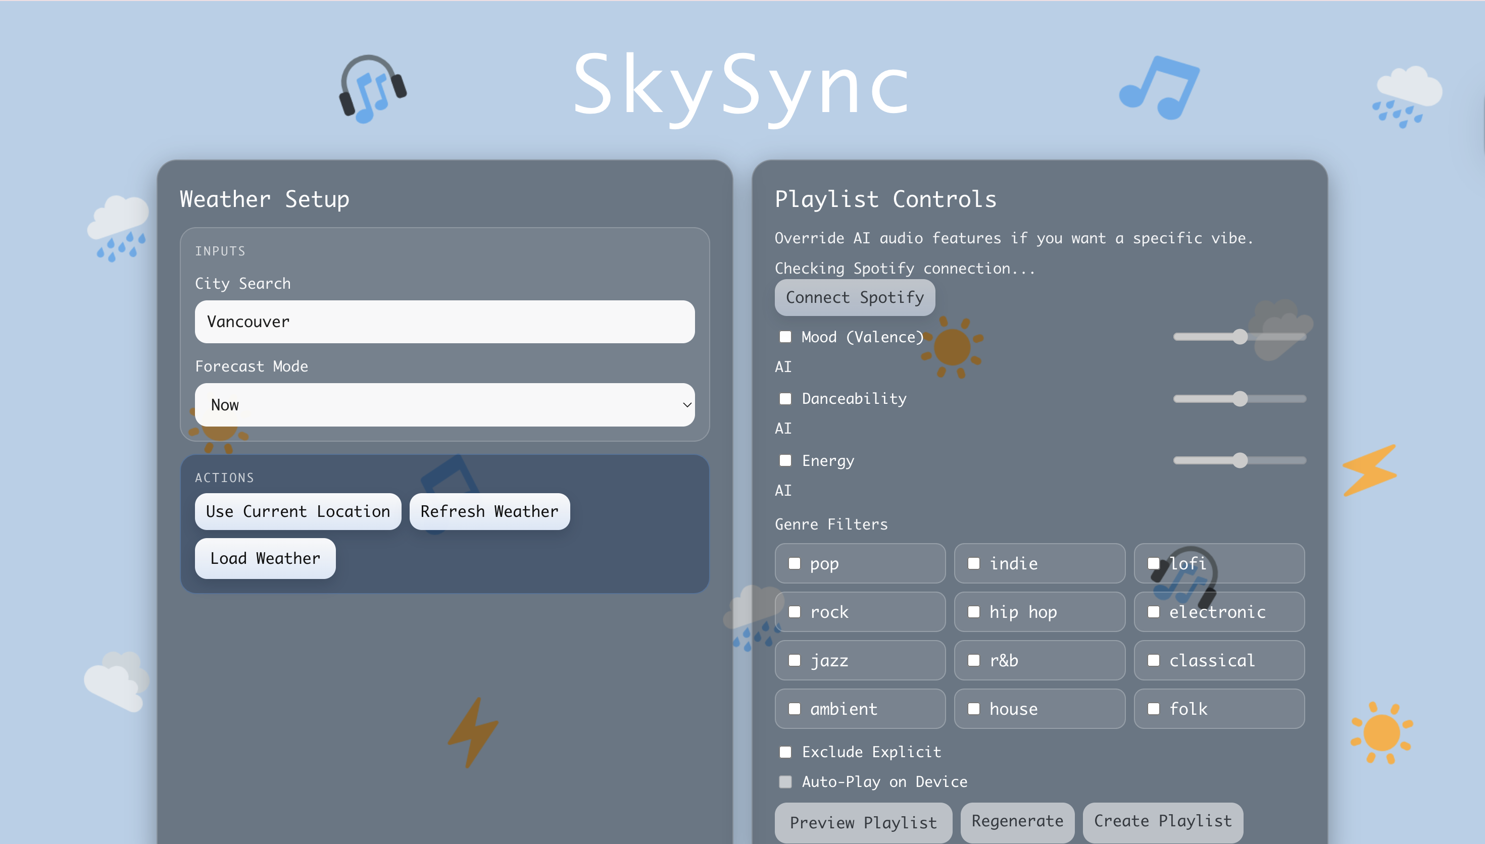Check the folk genre filter
1485x844 pixels.
pos(1154,709)
